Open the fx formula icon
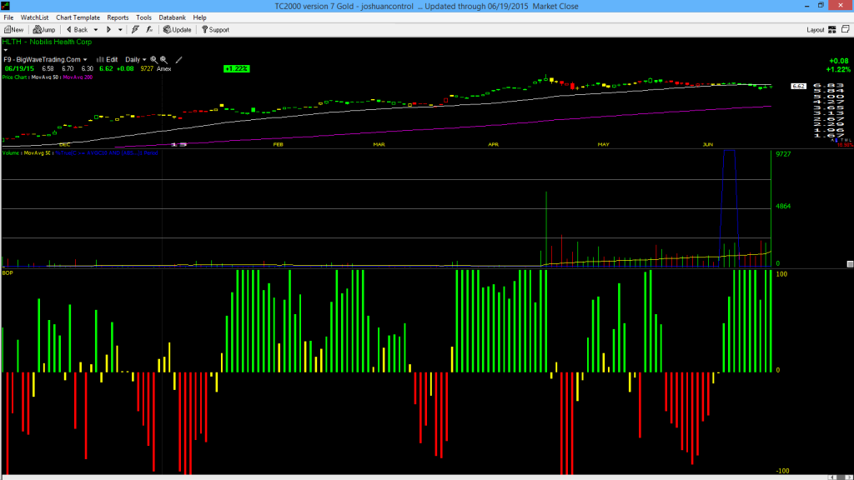The width and height of the screenshot is (854, 480). [149, 29]
